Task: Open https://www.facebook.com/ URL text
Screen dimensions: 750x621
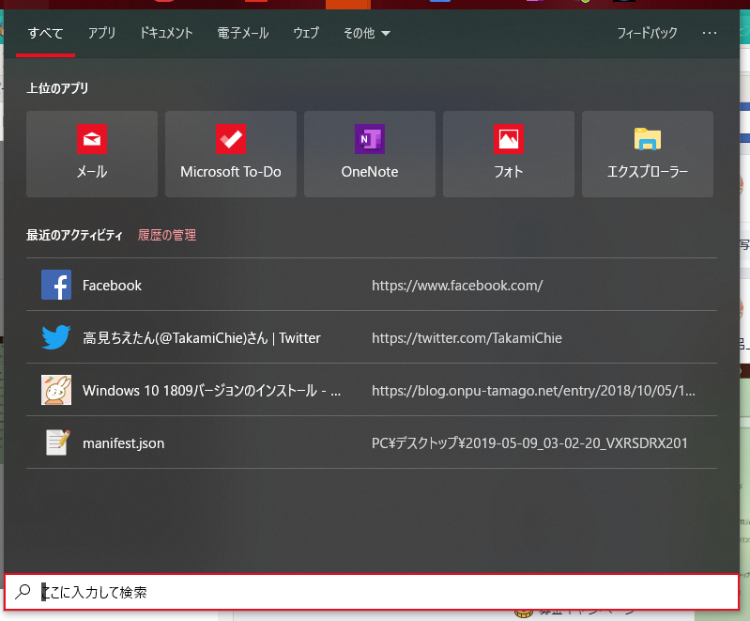Action: pos(457,286)
